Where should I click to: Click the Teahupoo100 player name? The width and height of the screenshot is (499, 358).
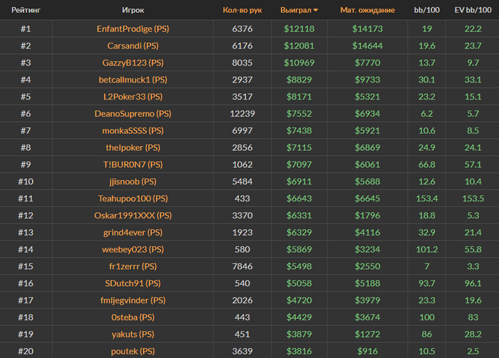click(133, 199)
